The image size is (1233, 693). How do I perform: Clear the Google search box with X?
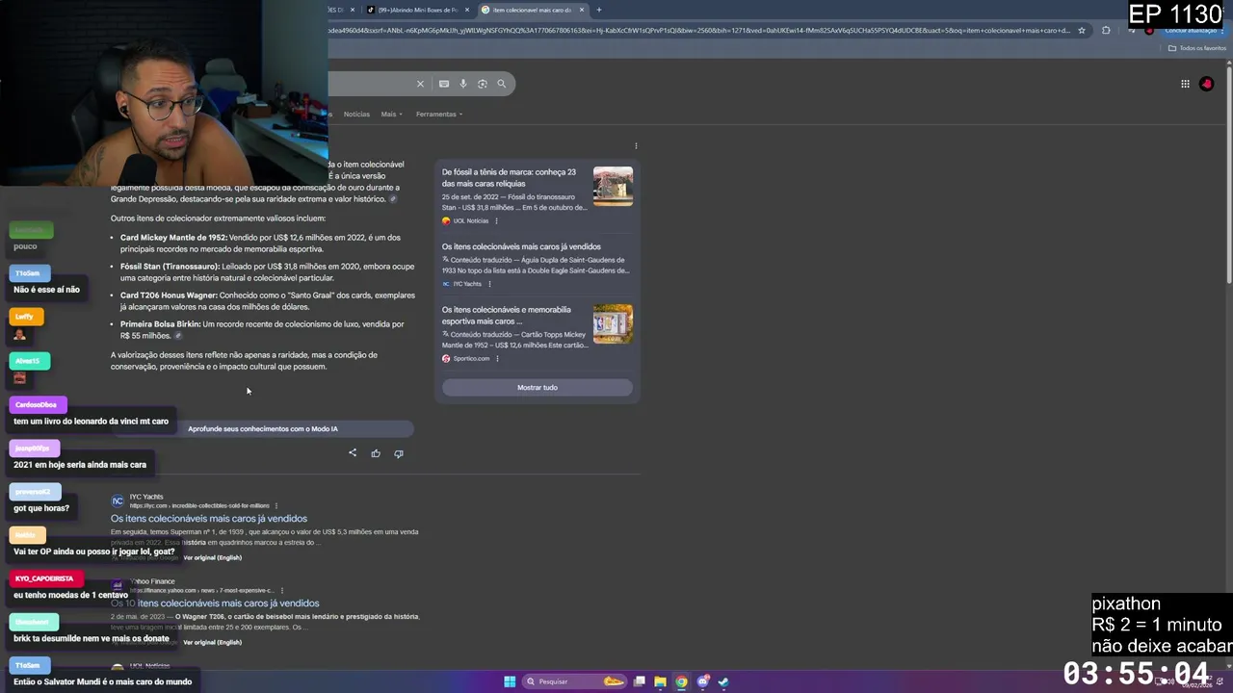click(420, 84)
